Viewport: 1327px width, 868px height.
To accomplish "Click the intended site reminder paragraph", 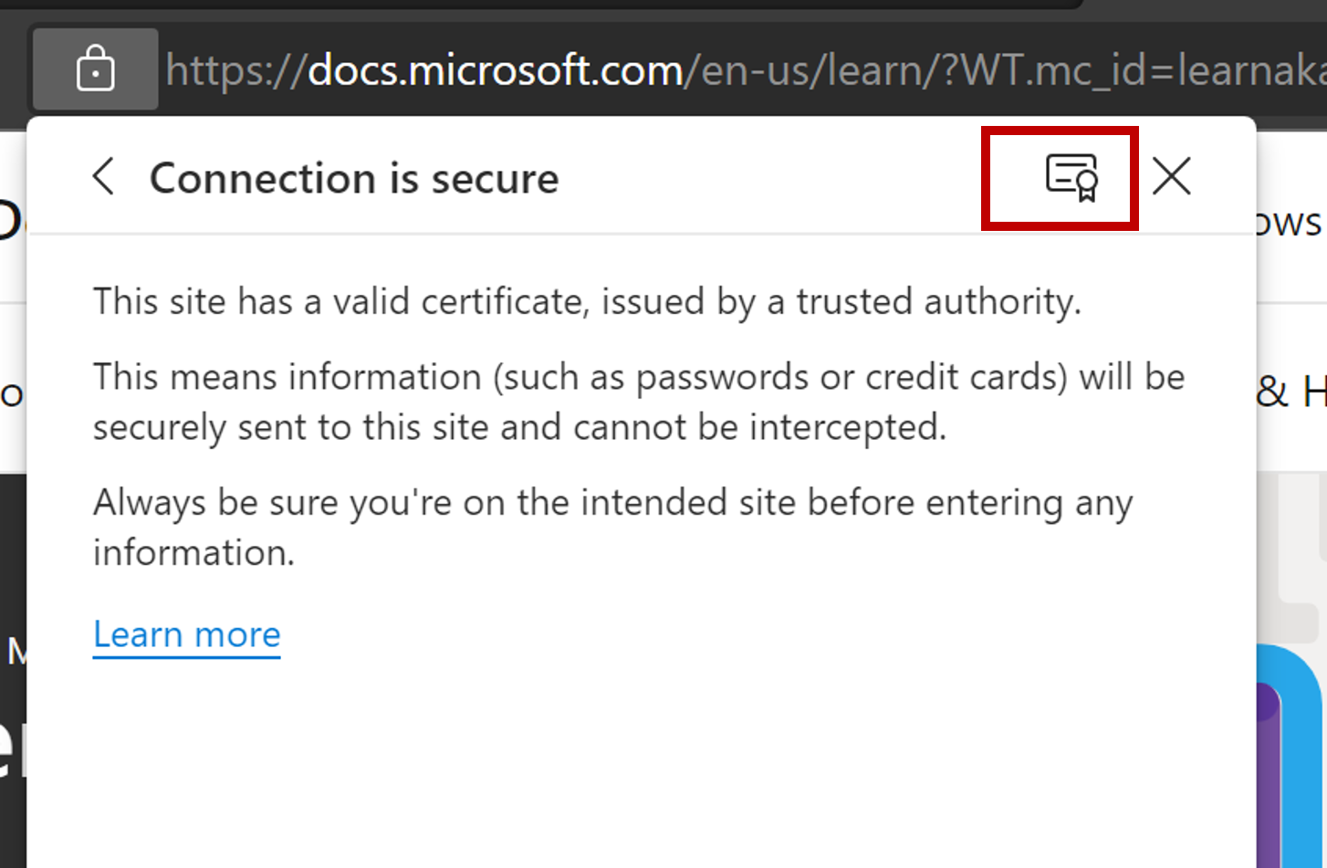I will (x=613, y=527).
